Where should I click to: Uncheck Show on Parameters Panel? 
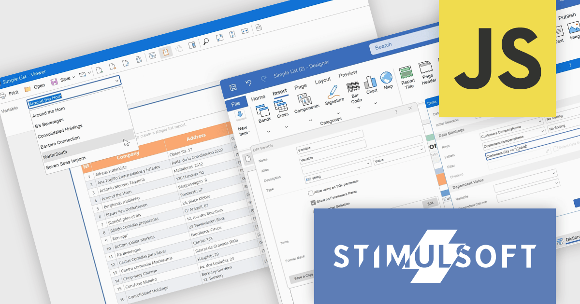click(x=313, y=202)
